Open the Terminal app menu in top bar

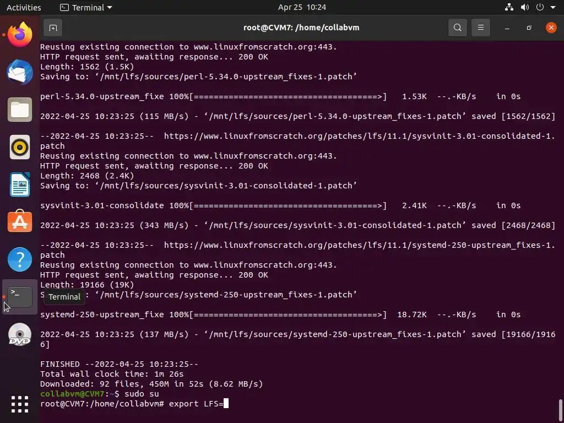point(86,7)
